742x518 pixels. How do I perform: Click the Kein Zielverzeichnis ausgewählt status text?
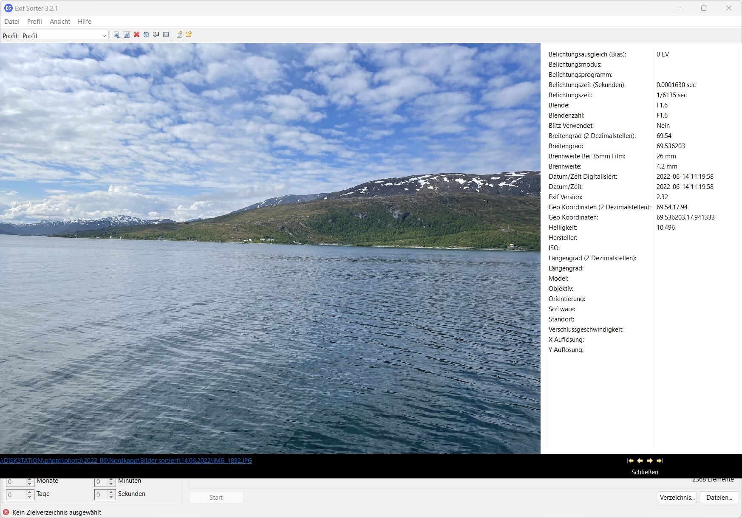coord(57,512)
